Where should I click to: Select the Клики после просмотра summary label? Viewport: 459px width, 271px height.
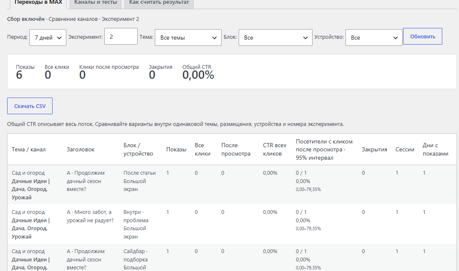click(109, 67)
